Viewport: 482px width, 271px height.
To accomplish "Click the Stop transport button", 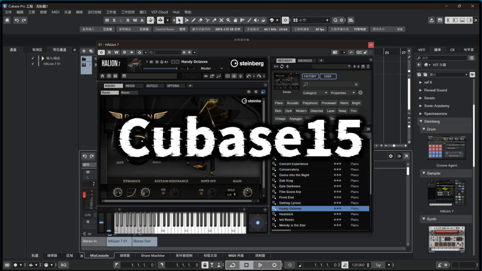I will click(246, 265).
